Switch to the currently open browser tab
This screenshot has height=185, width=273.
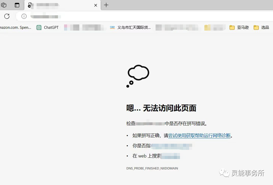pyautogui.click(x=61, y=5)
